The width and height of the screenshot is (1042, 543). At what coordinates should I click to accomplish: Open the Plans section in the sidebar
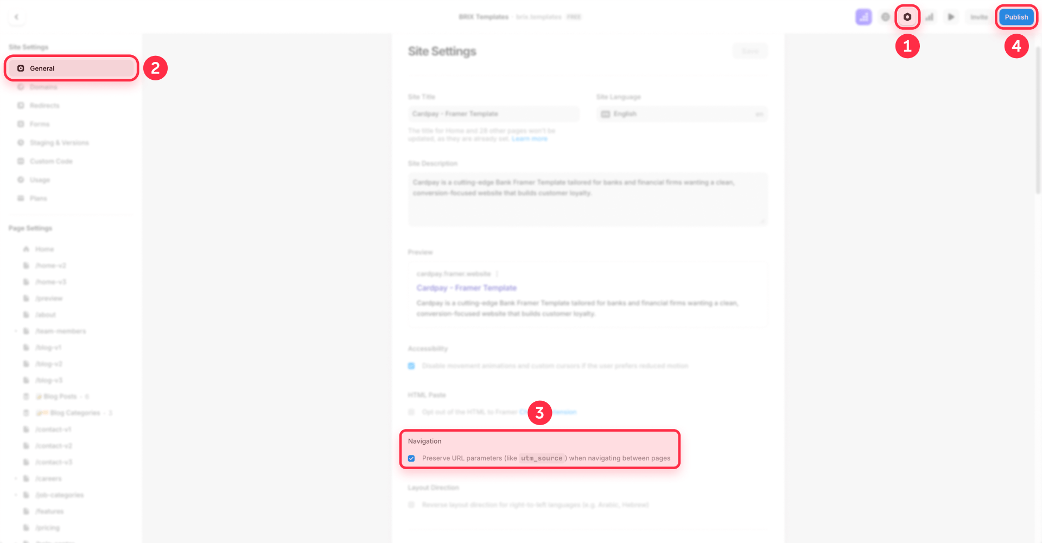(x=21, y=198)
